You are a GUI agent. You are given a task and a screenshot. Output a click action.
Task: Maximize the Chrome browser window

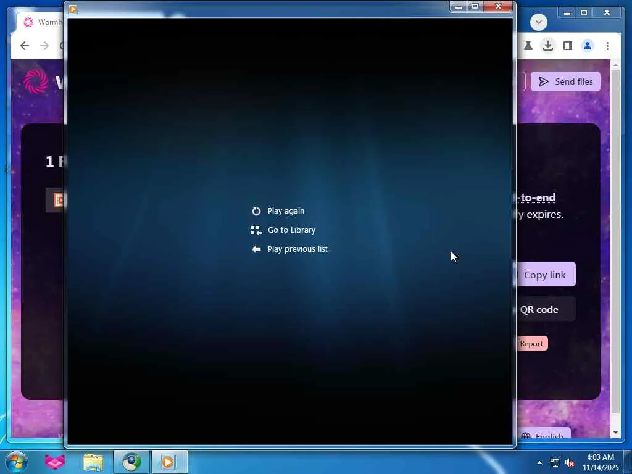(x=584, y=13)
